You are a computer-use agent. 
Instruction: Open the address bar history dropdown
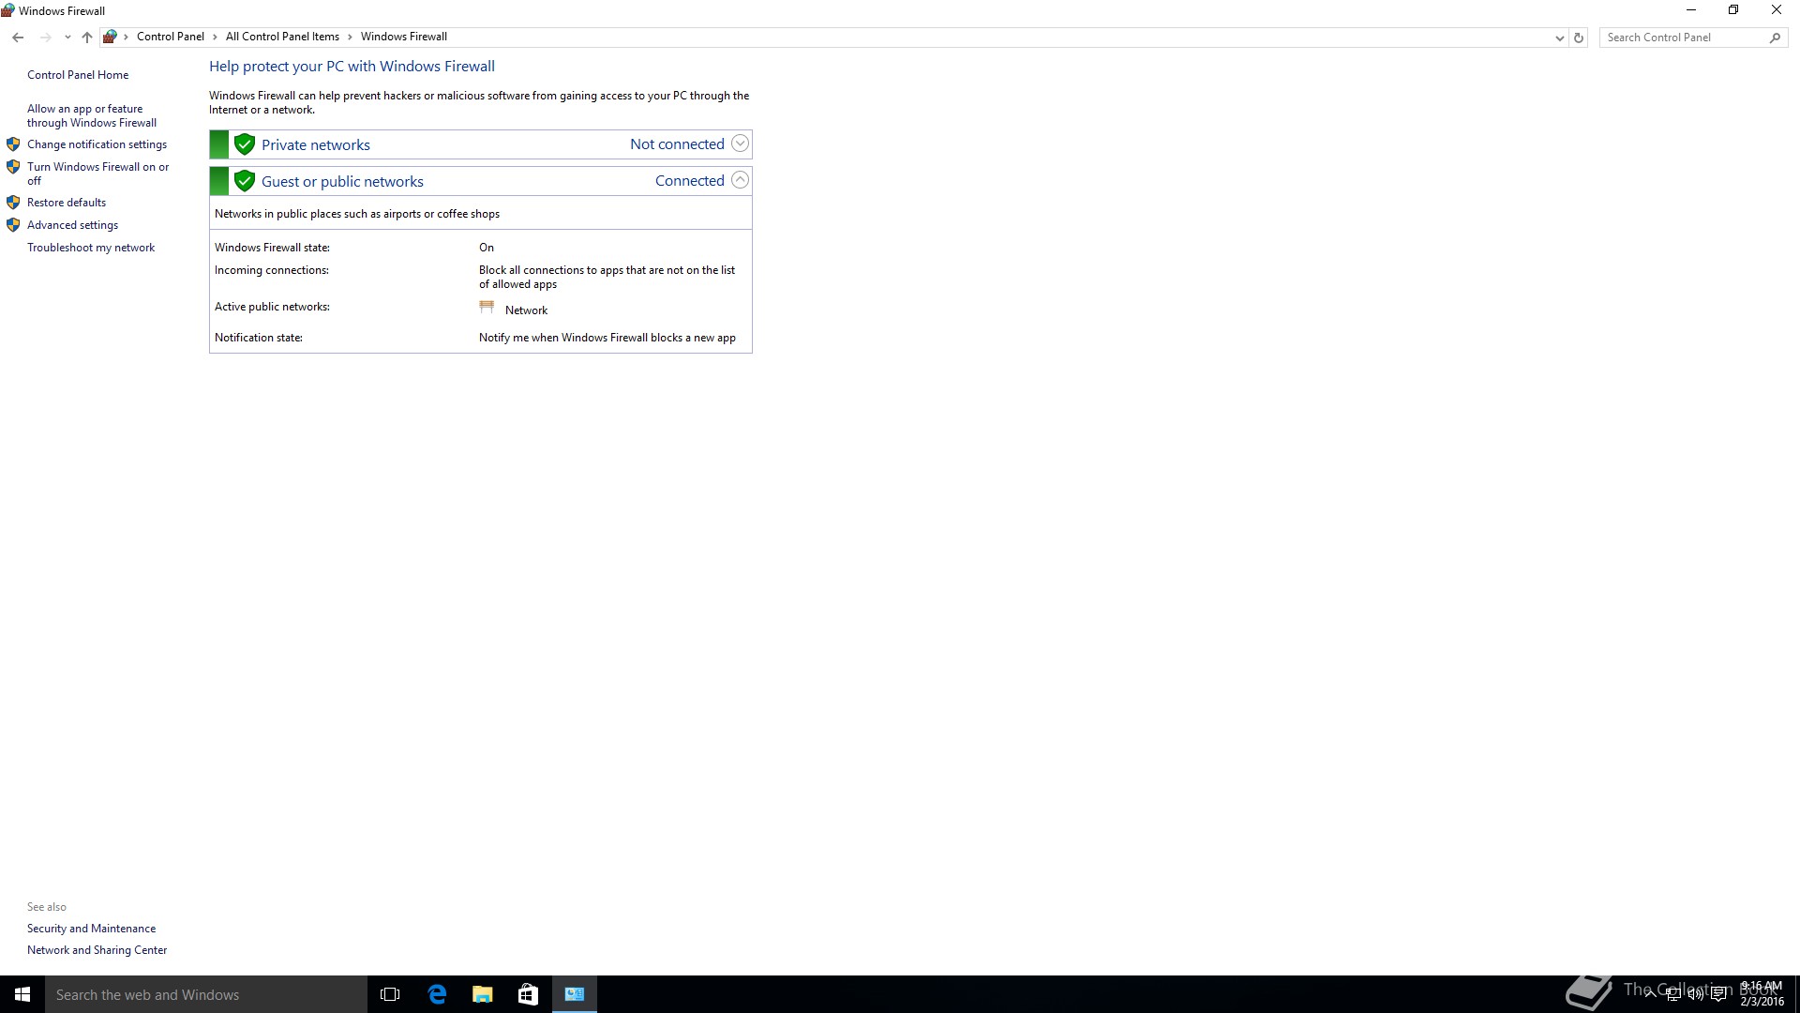(x=1559, y=38)
